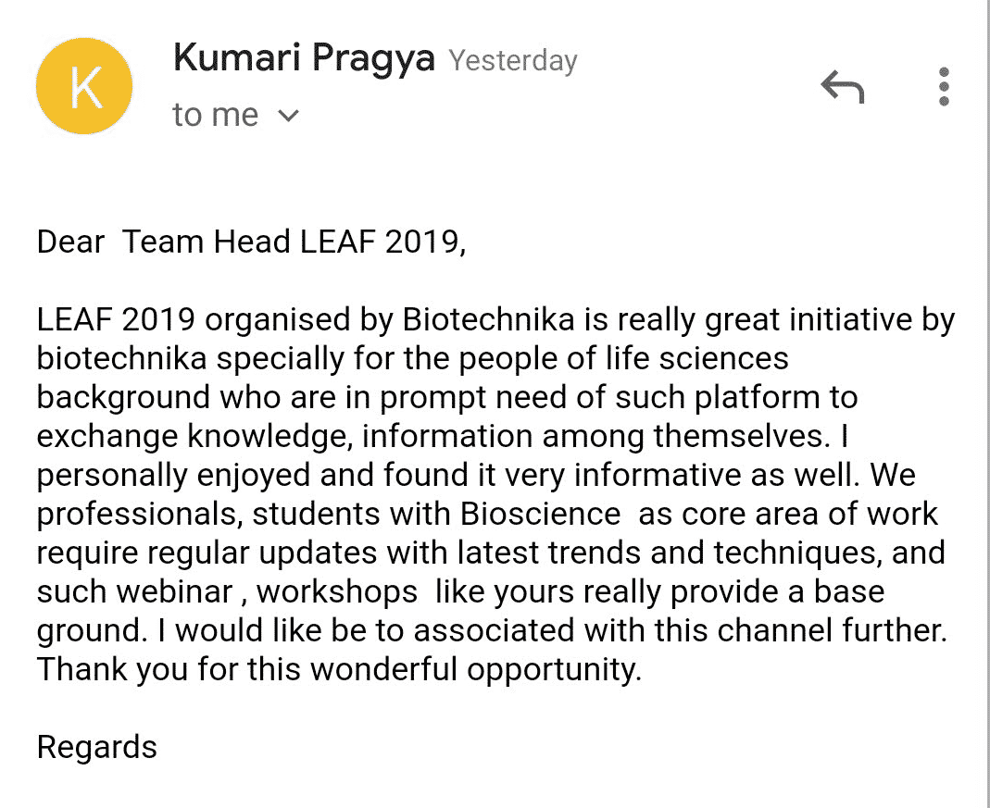The height and width of the screenshot is (808, 990).
Task: Click the phrase "personally enjoyed" in the text
Action: 173,476
